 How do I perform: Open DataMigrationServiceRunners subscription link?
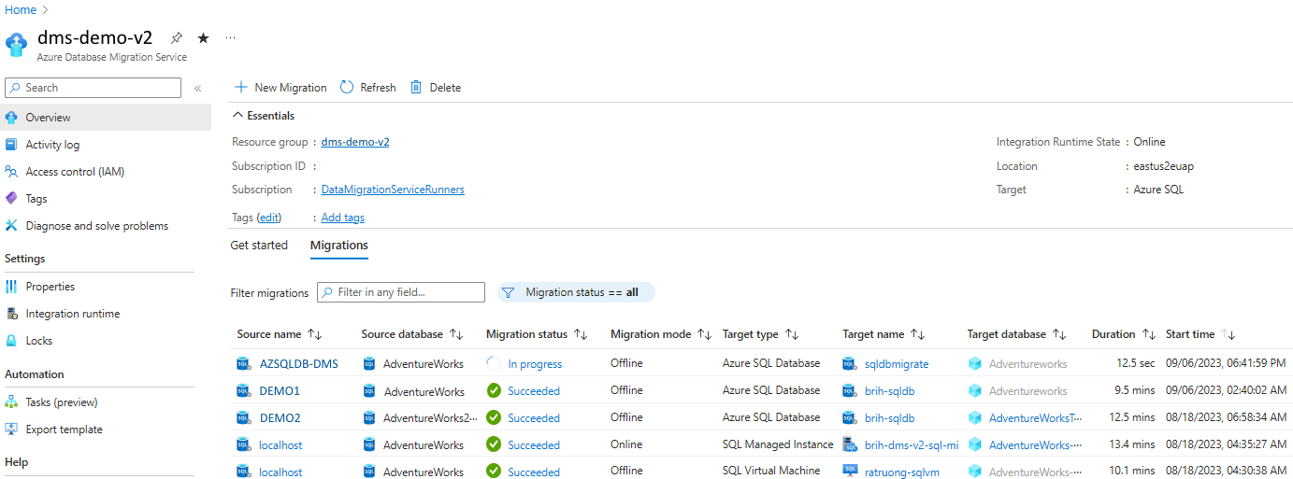(393, 190)
